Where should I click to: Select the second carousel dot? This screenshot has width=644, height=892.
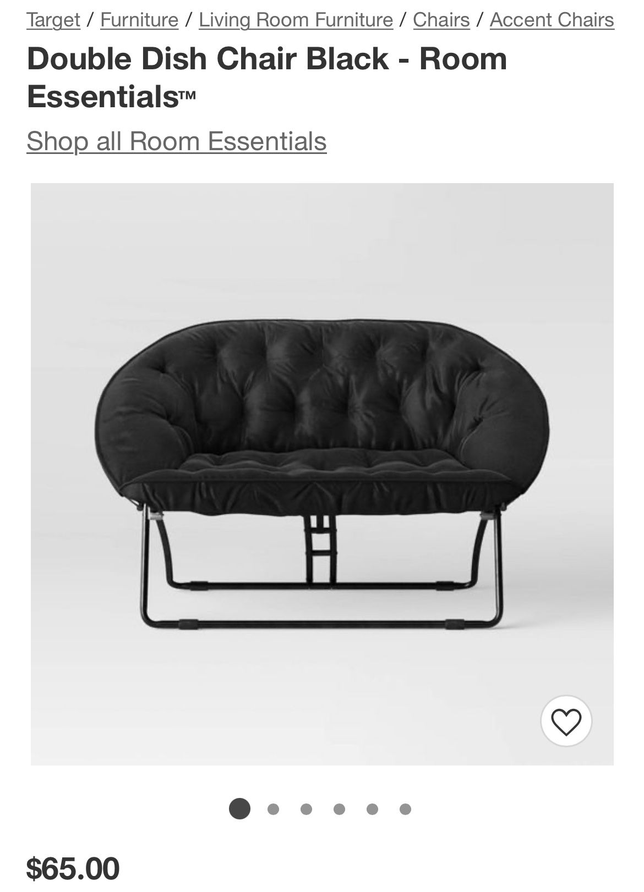(273, 809)
